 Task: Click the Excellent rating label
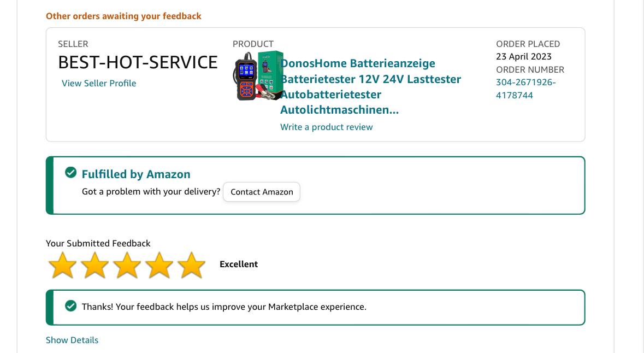239,264
